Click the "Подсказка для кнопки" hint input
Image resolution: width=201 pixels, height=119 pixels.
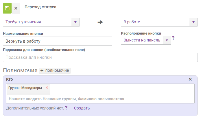tap(100, 57)
